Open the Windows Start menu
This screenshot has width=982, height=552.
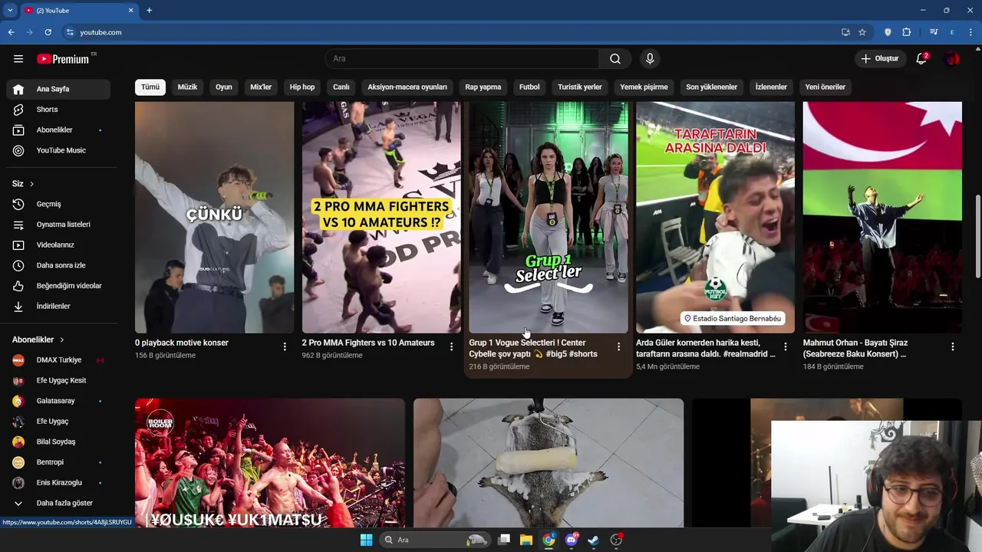click(x=366, y=540)
